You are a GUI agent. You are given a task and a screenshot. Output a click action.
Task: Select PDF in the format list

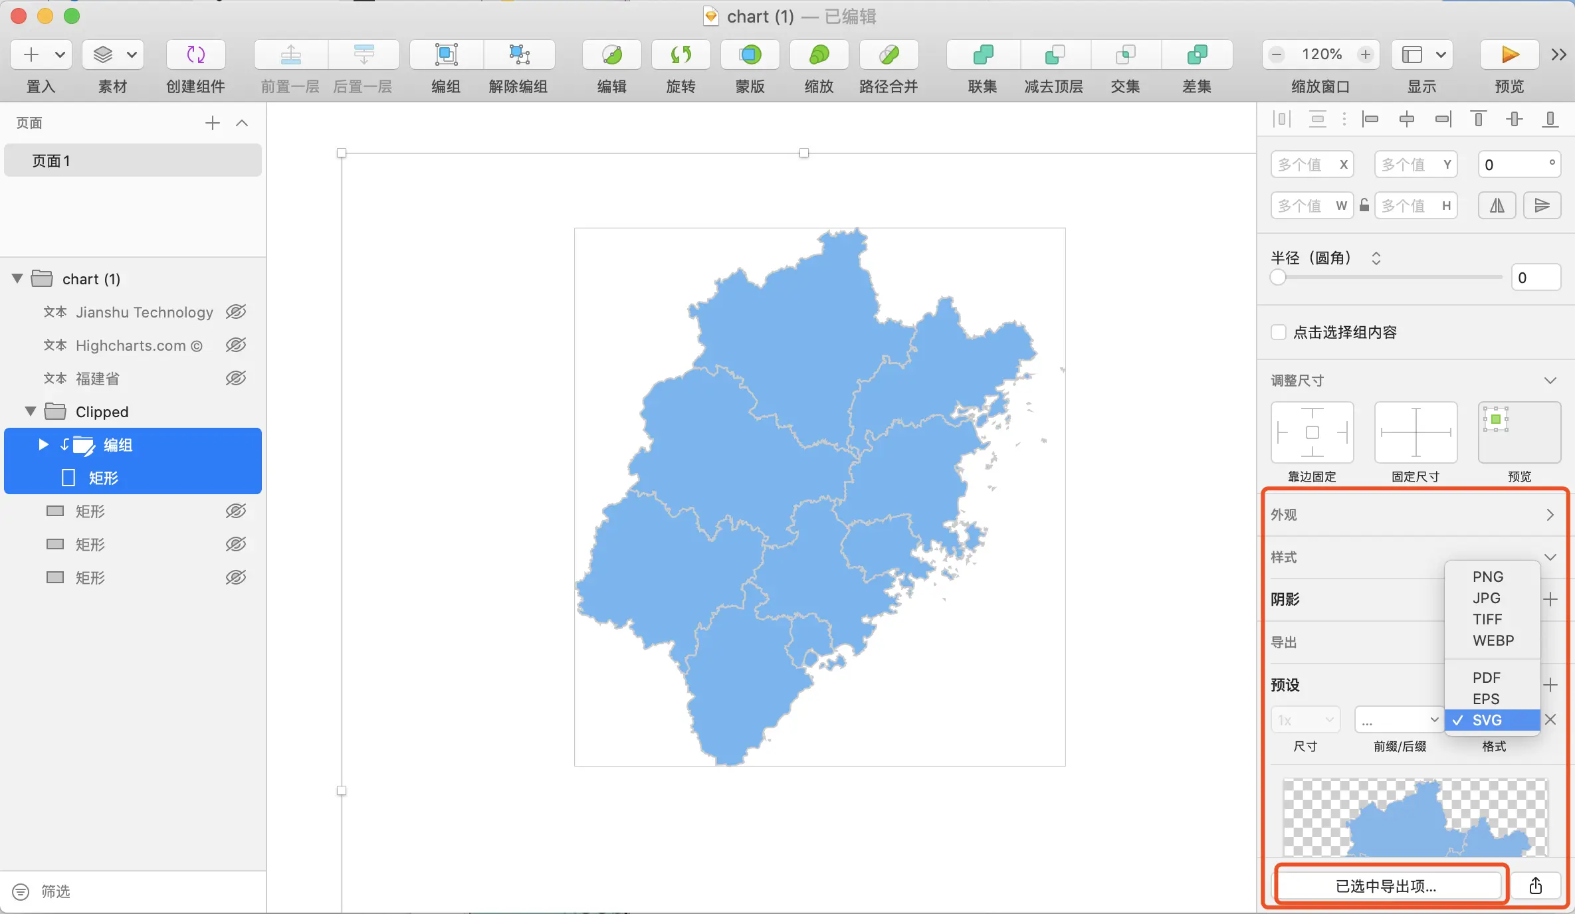tap(1486, 678)
